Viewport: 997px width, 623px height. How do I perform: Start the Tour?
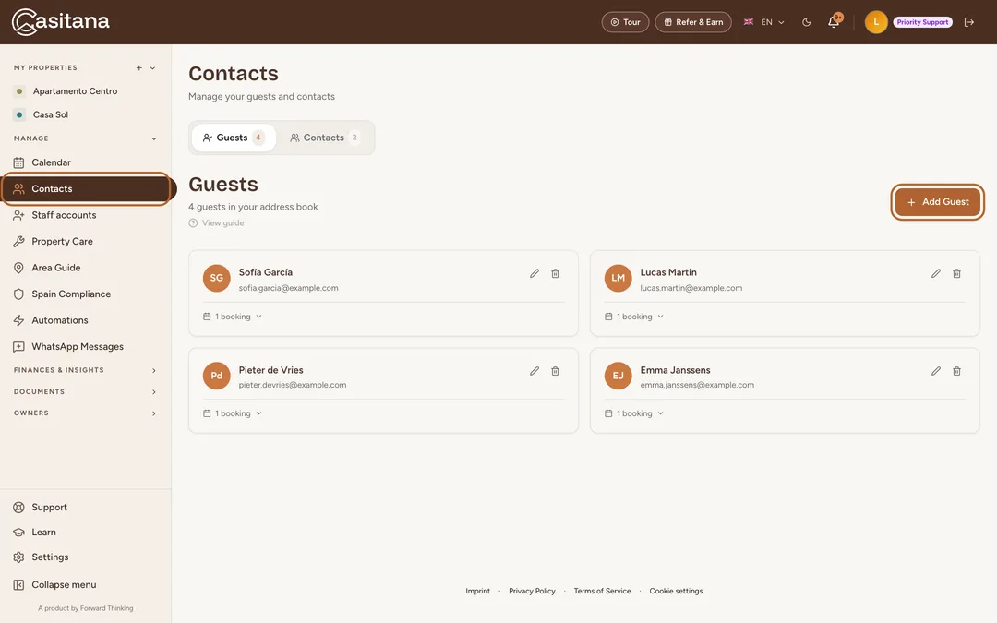[x=625, y=22]
